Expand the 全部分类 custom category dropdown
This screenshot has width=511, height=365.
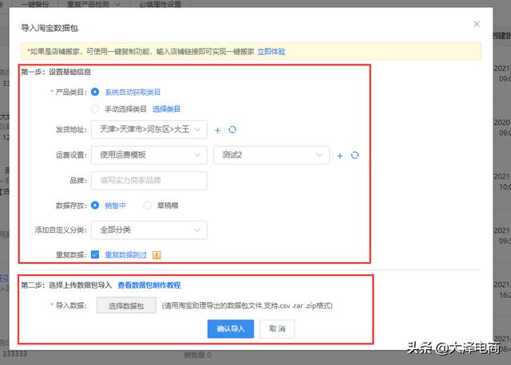149,230
